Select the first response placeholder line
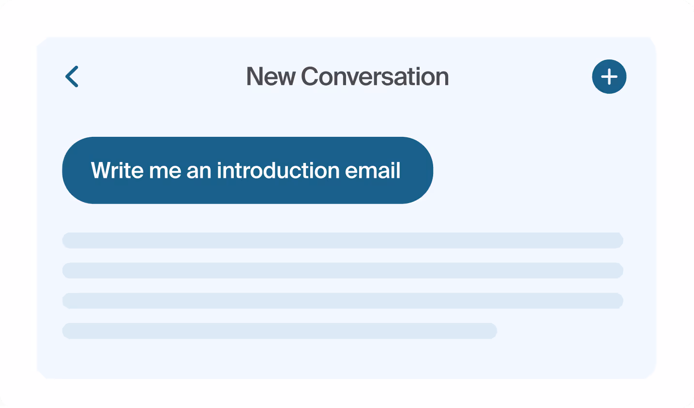Screen dimensions: 694x408 pyautogui.click(x=343, y=240)
